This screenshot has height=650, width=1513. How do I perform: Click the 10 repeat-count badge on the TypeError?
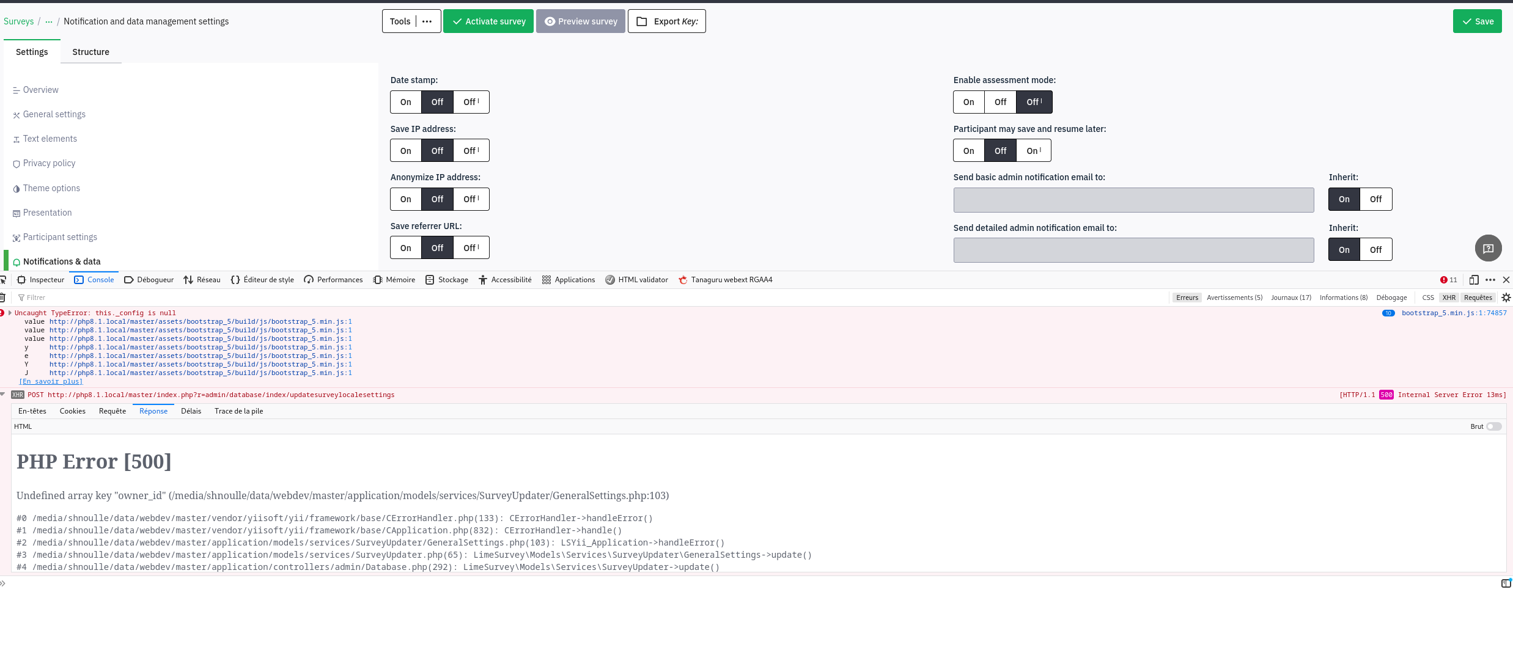[x=1388, y=313]
